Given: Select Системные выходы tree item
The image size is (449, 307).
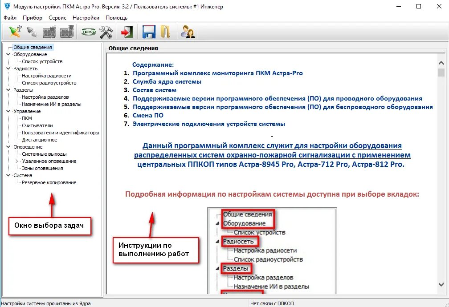Looking at the screenshot, I should (44, 154).
